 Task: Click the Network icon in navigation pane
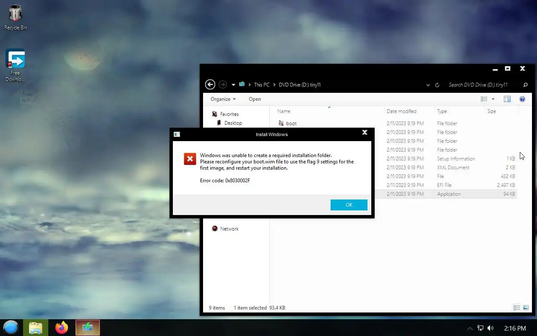215,228
